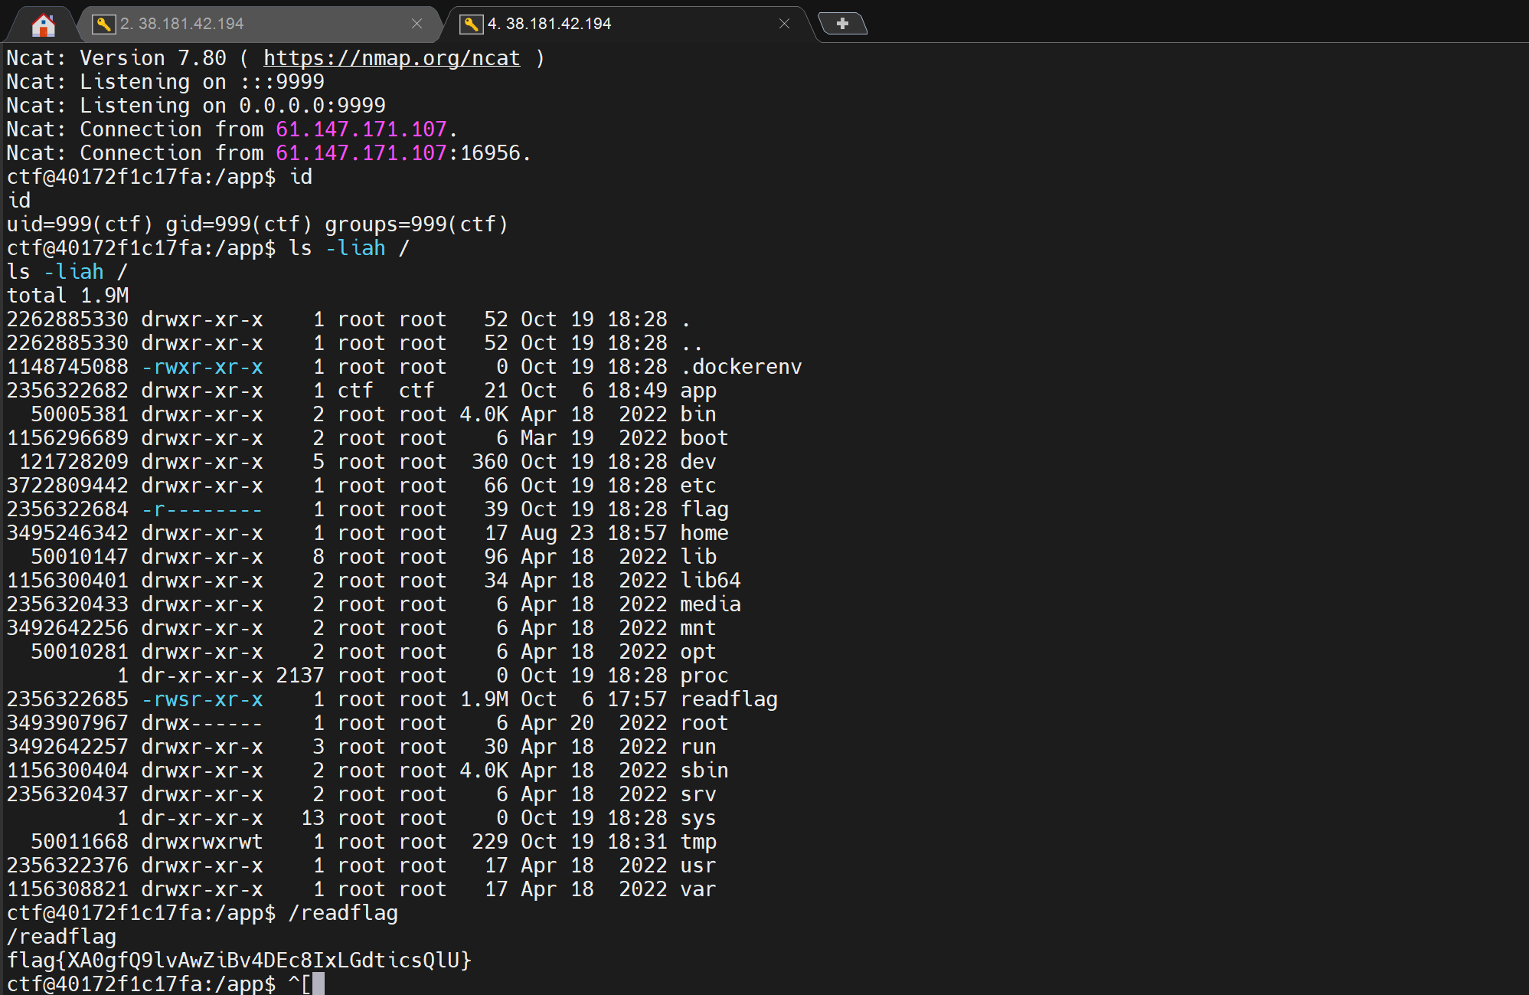This screenshot has width=1529, height=995.
Task: Click the '.dockerenv' file name
Action: click(741, 367)
